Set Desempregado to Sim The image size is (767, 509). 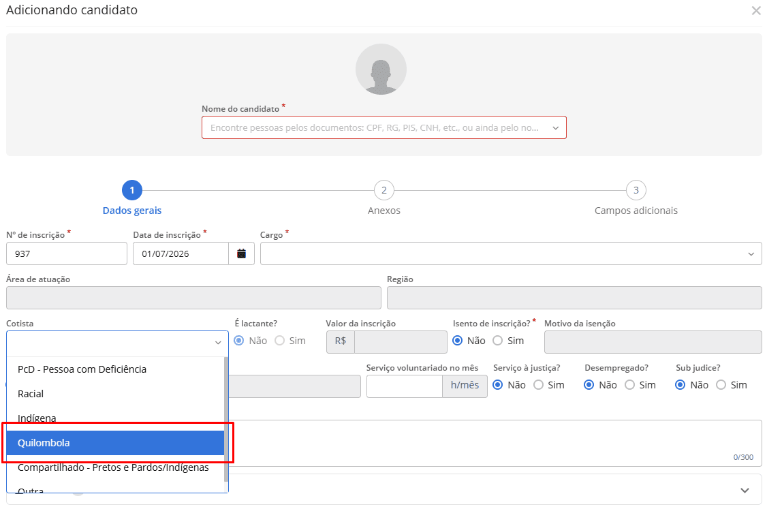pos(630,385)
